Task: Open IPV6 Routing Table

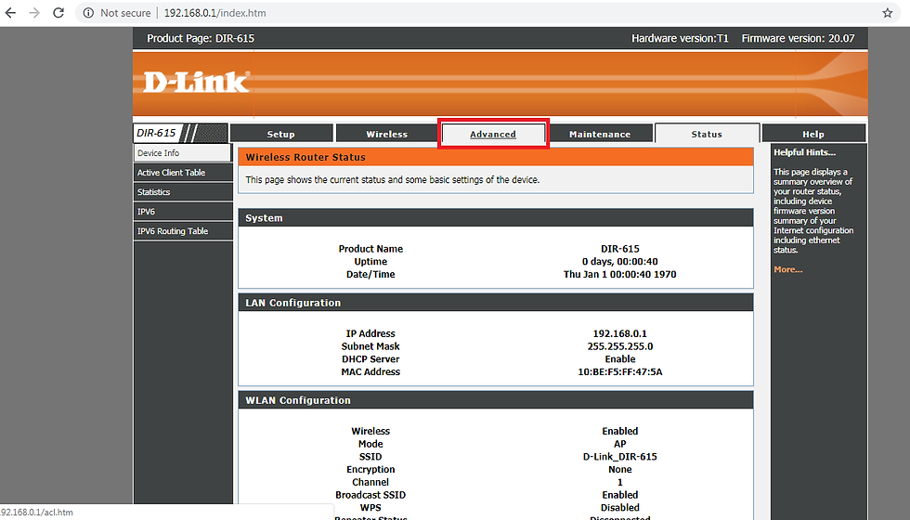Action: tap(183, 231)
